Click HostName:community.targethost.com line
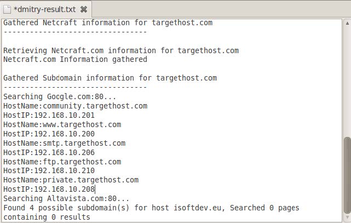Viewport: 351px width, 223px height. (75, 106)
